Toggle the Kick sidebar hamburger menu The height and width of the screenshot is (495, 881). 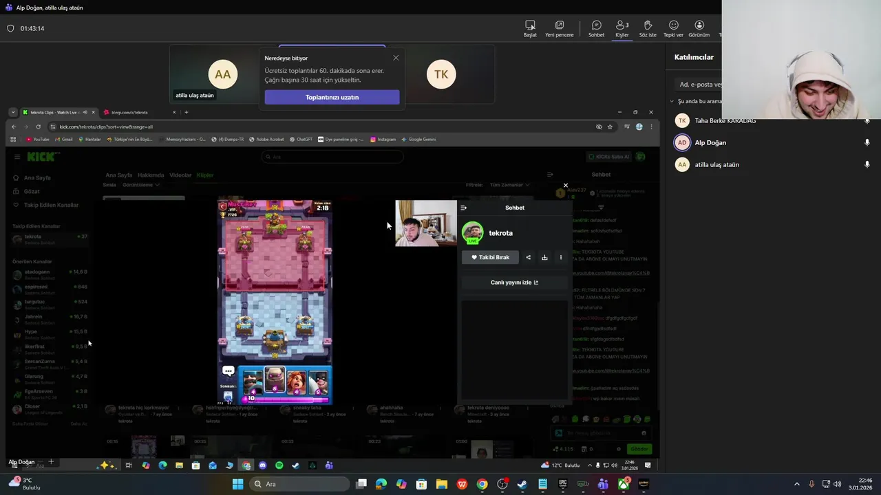point(17,157)
